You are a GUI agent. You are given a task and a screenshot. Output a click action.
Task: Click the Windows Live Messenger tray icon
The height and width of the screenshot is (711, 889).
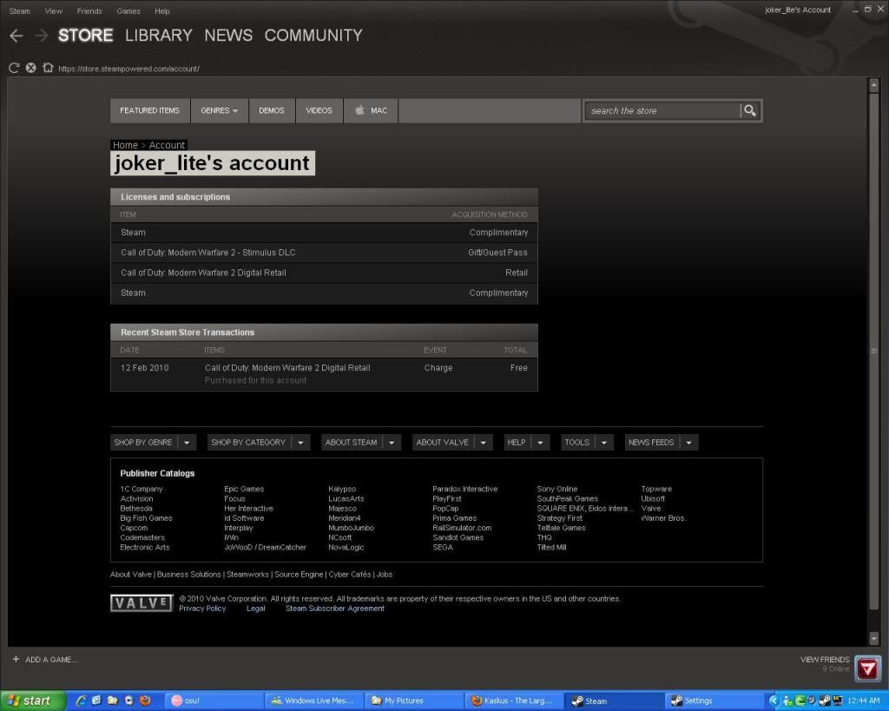click(x=788, y=701)
